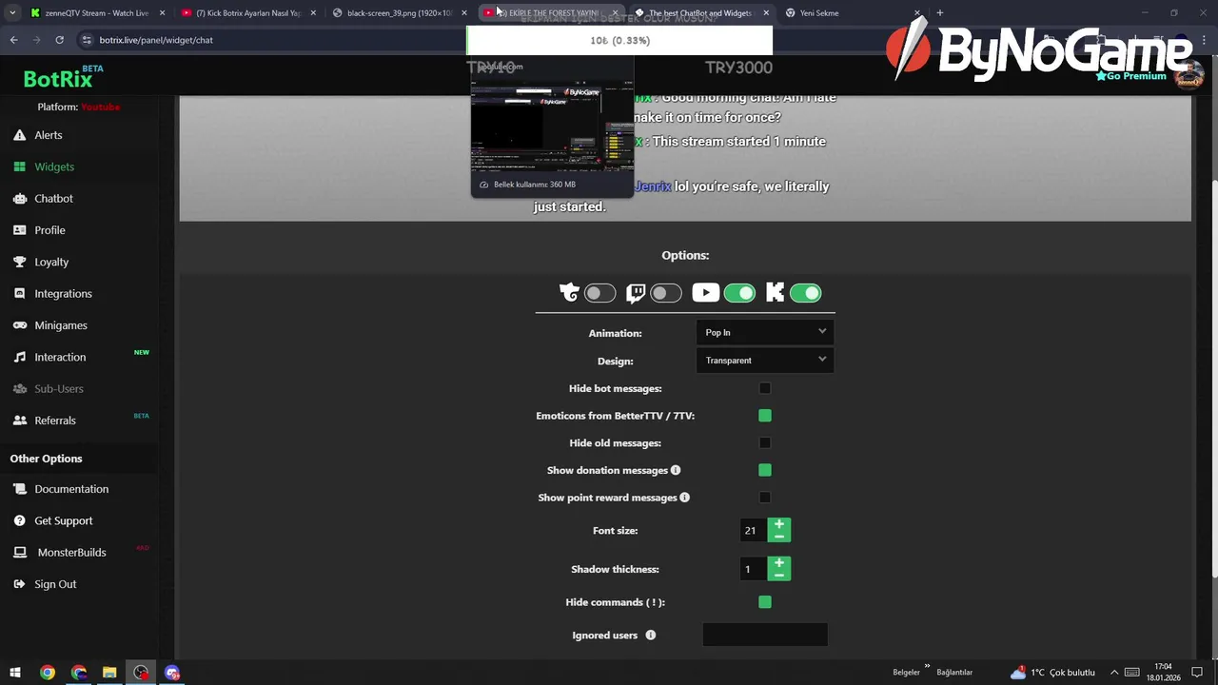Open the Bağlantılar taskbar toolbar
Screen dimensions: 1218x685
(x=954, y=673)
